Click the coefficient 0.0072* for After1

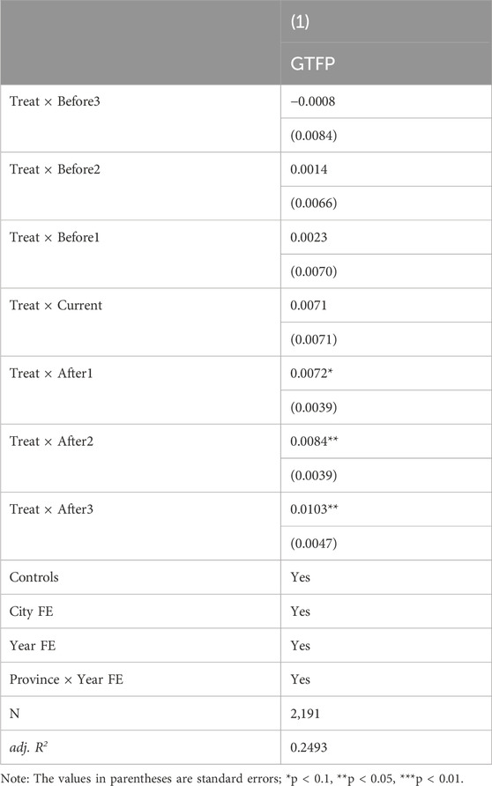tap(311, 374)
